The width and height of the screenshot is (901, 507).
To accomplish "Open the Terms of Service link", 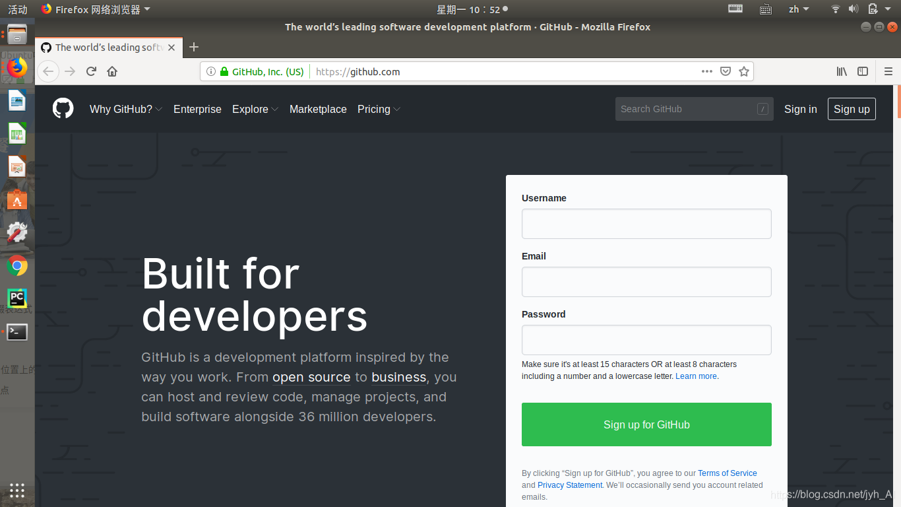I will click(728, 473).
